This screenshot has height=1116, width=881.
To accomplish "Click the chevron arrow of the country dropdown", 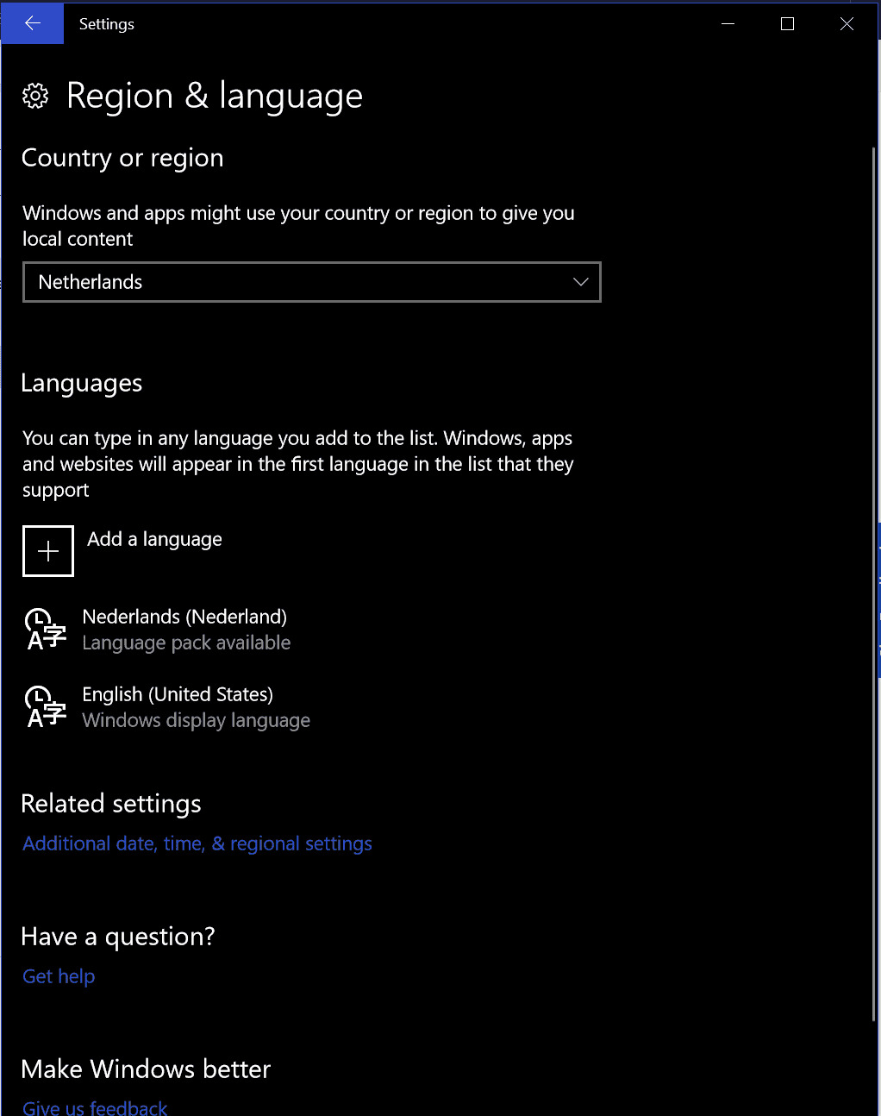I will [x=580, y=282].
